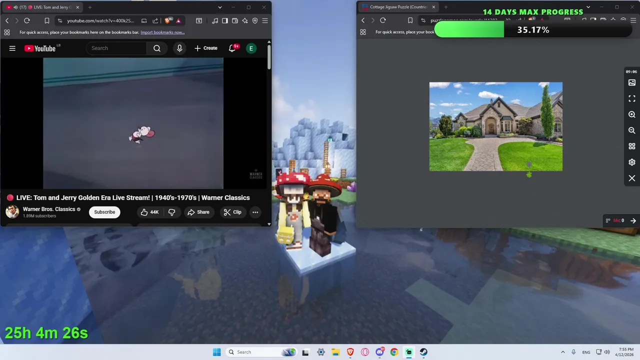Viewport: 640px width, 360px height.
Task: Arrange puzzle pieces with the grid icon
Action: tap(632, 146)
